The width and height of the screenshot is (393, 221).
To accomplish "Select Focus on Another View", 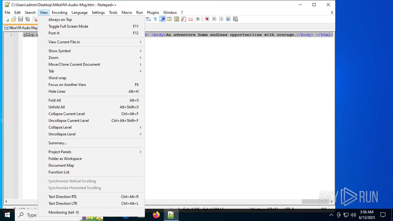I will click(91, 85).
